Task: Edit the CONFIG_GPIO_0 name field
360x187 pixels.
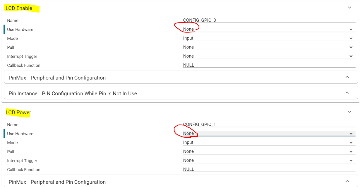Action: pos(269,20)
